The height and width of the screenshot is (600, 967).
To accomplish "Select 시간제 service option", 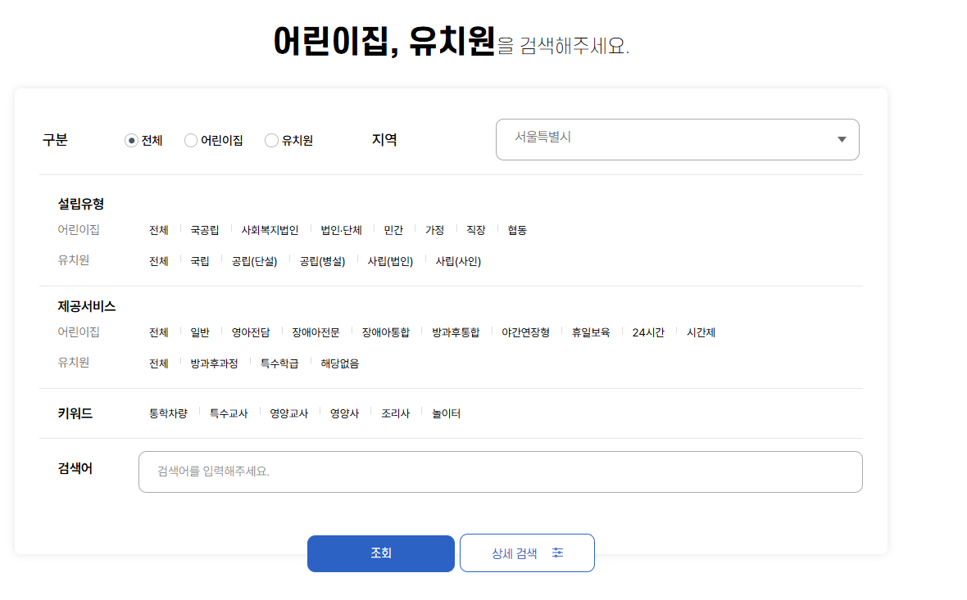I will coord(701,332).
